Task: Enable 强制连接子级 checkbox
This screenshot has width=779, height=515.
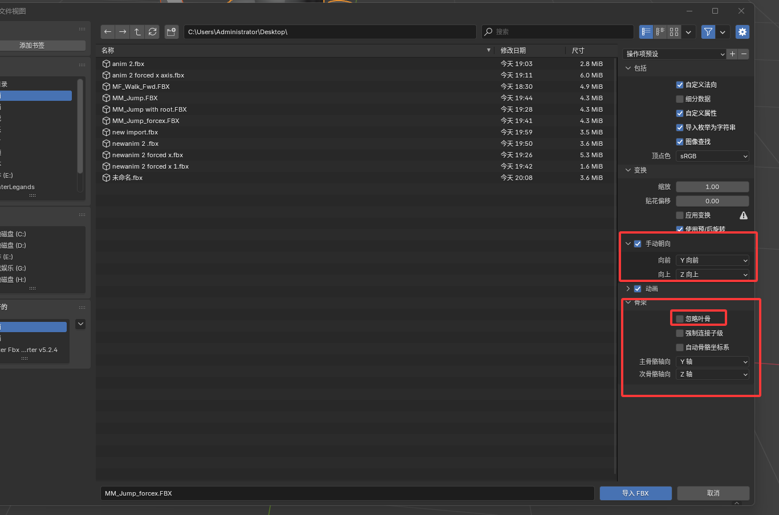Action: (x=680, y=333)
